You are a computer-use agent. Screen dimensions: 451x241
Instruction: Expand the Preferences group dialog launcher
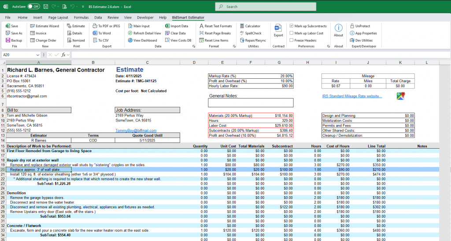tap(328, 46)
